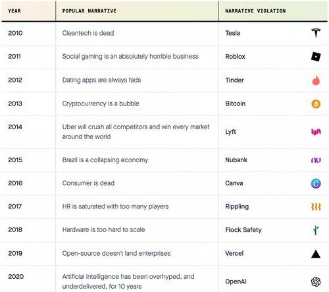Image resolution: width=329 pixels, height=292 pixels.
Task: Click the Roblox logo icon
Action: [316, 57]
